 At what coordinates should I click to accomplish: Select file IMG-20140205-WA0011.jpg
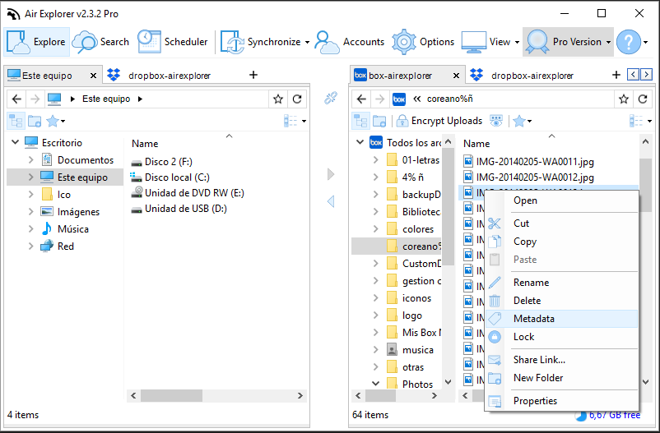pyautogui.click(x=535, y=162)
